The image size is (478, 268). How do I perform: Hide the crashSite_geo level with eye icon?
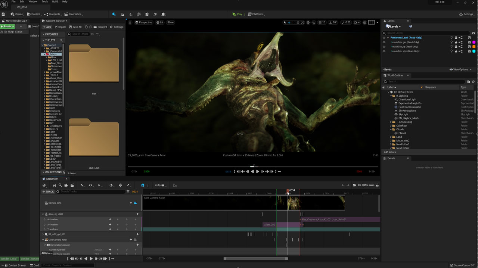coord(384,42)
